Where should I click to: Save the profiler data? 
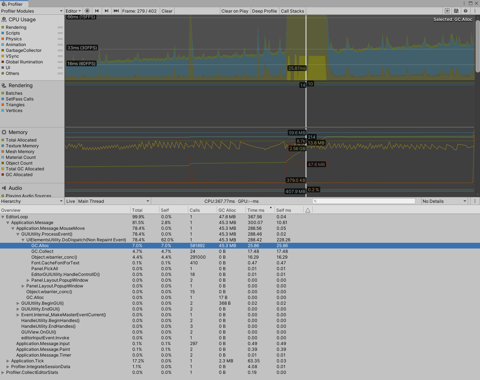456,11
